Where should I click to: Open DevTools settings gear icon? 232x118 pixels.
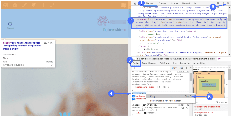coord(218,3)
